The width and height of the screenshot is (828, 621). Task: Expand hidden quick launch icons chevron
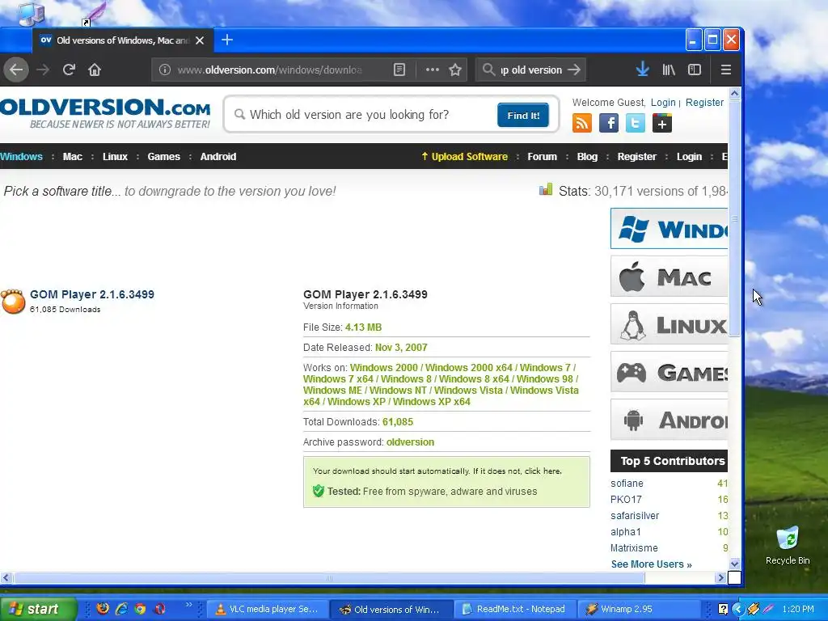point(188,605)
